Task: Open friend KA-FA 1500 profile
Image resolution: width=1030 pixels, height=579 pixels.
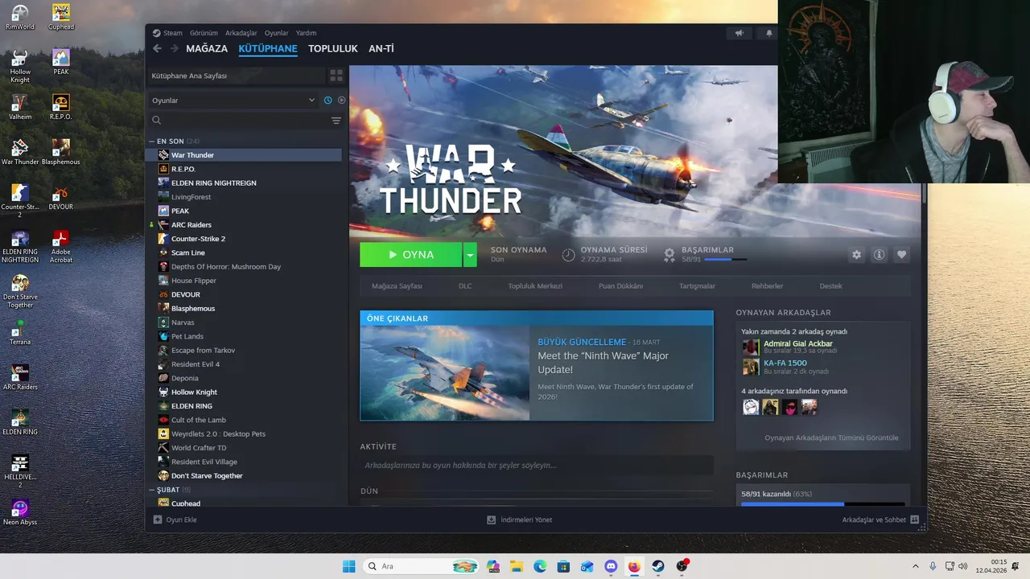Action: tap(785, 363)
